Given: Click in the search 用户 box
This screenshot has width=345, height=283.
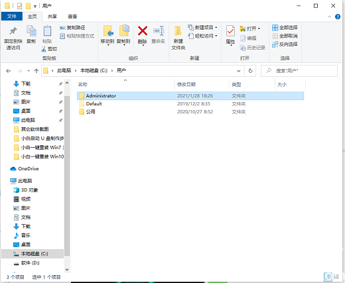Looking at the screenshot, I should [299, 71].
